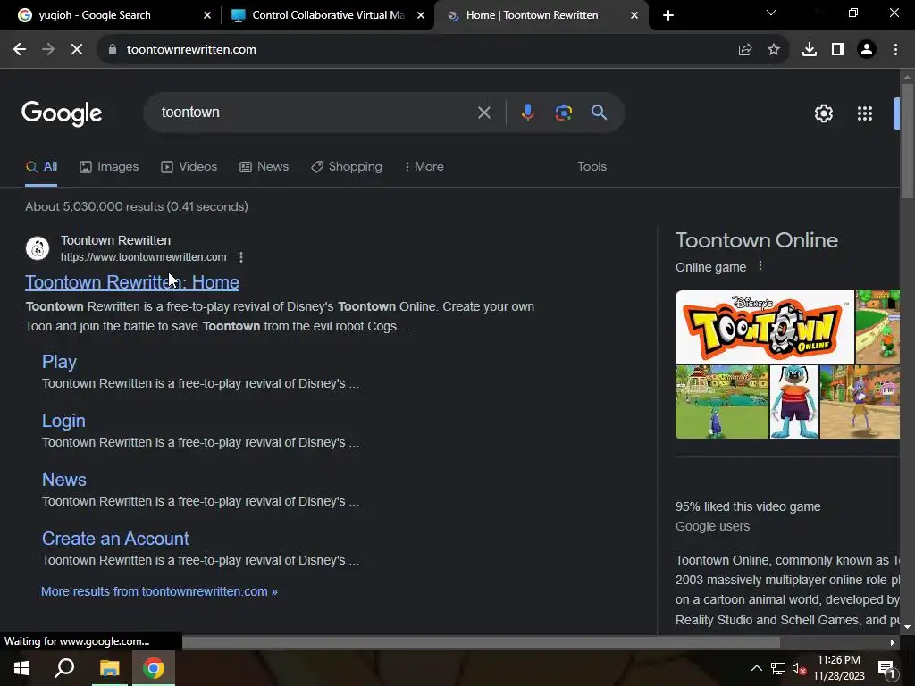Open Chrome three-dot menu
Screen dimensions: 915x686
tap(895, 50)
